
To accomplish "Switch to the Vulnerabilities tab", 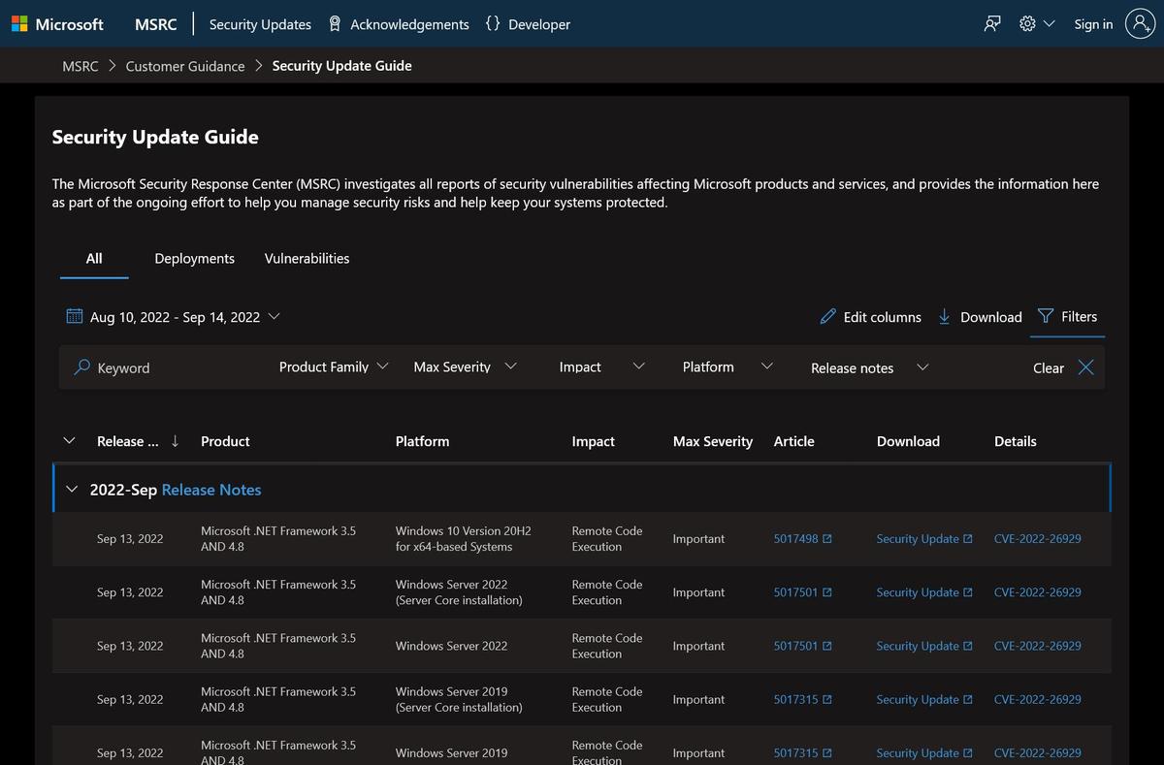I will [x=307, y=259].
